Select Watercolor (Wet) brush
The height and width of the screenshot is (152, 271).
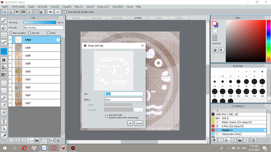pos(239,134)
